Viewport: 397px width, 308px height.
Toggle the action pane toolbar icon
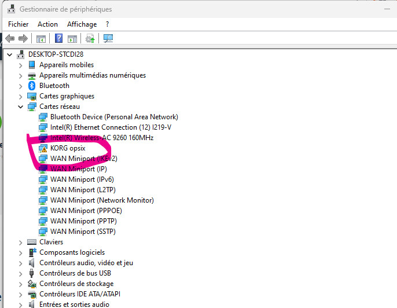[72, 39]
